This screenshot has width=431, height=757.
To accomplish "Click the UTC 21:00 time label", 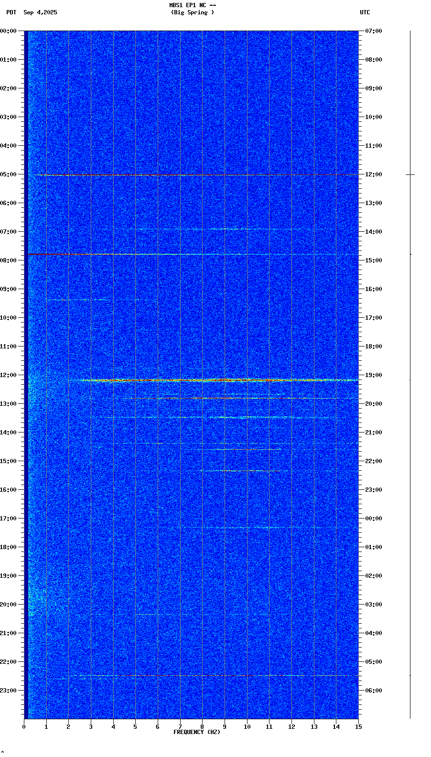I will point(374,433).
